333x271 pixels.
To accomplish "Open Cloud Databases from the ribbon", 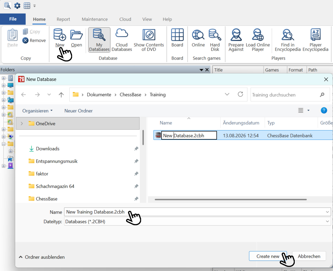I will click(122, 40).
